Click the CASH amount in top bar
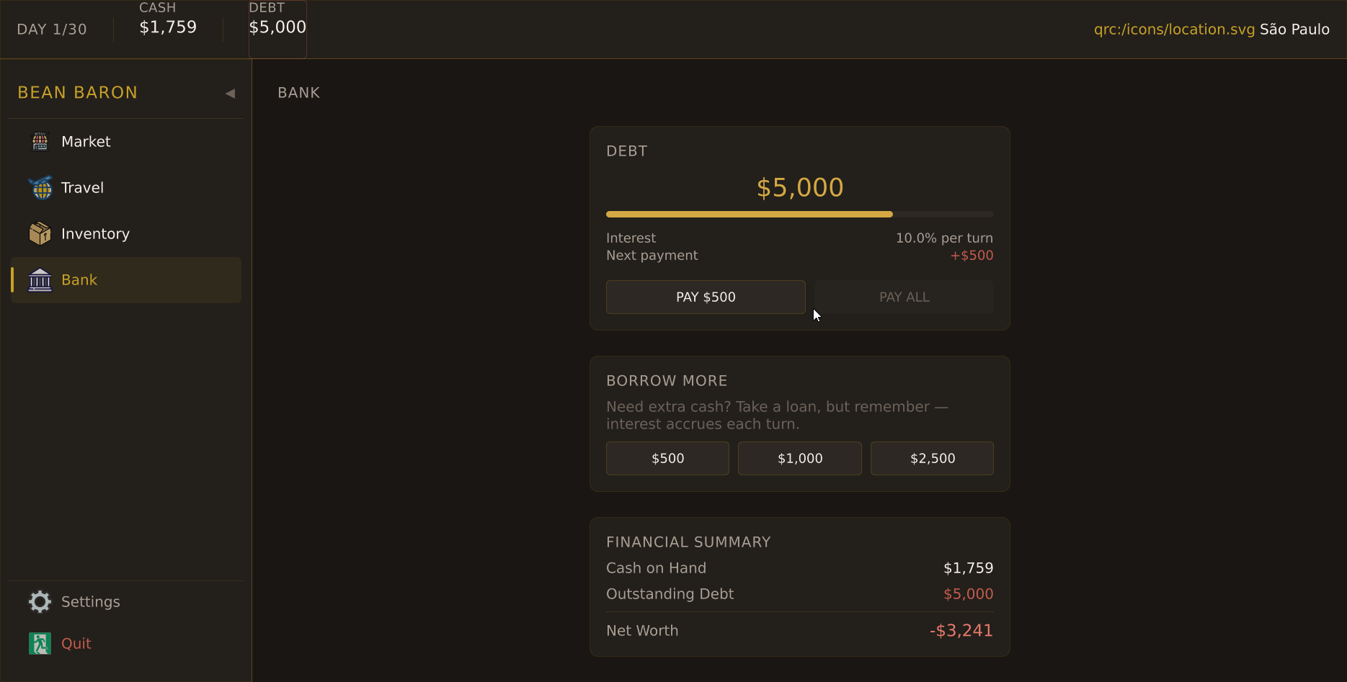Viewport: 1347px width, 682px height. pyautogui.click(x=168, y=27)
